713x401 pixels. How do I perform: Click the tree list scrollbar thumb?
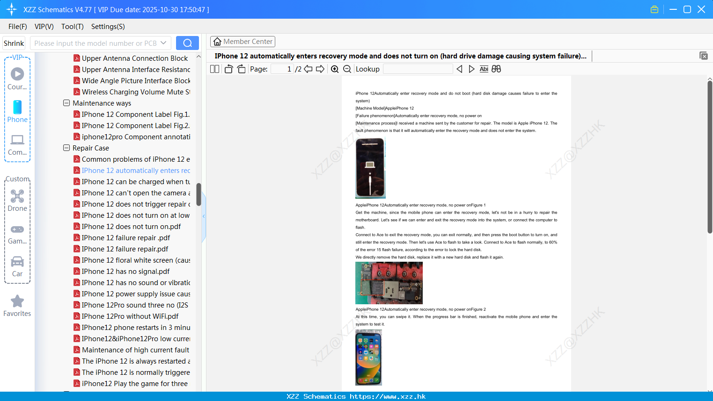(x=198, y=194)
